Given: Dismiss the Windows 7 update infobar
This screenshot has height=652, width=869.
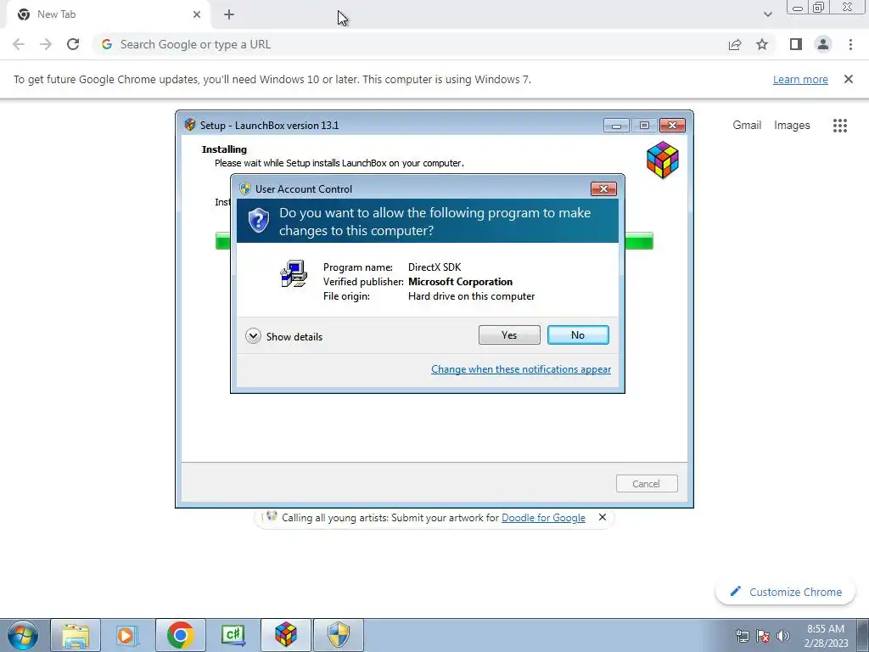Looking at the screenshot, I should click(849, 79).
